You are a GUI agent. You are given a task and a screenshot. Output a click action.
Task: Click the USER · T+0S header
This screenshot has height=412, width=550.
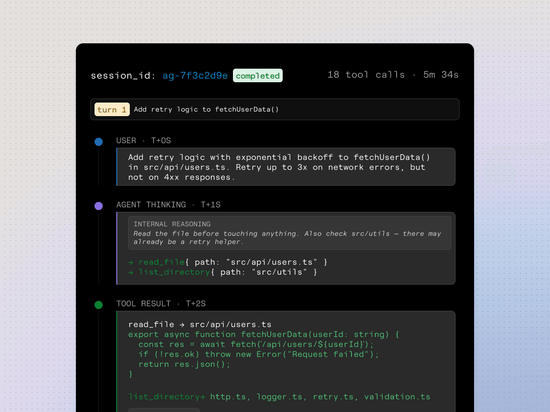144,140
